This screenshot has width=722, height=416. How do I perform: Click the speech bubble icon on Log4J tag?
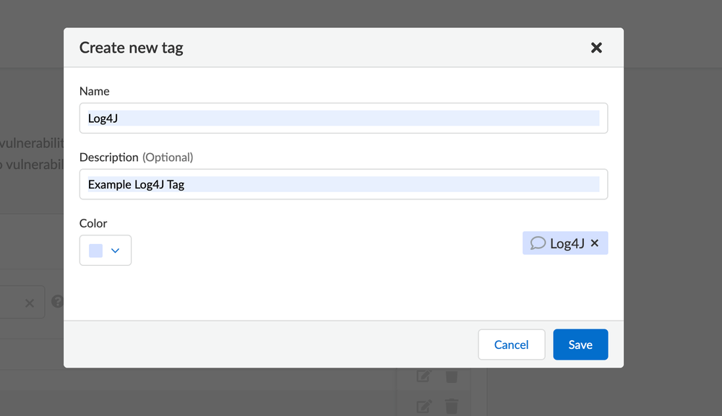(x=538, y=243)
